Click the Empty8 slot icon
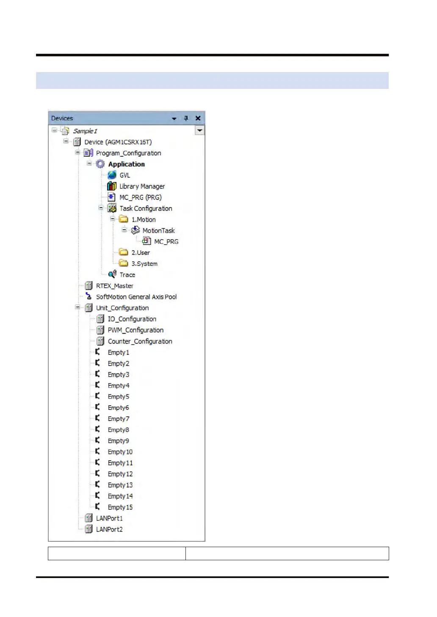Screen dimensions: 437x617 pos(98,429)
